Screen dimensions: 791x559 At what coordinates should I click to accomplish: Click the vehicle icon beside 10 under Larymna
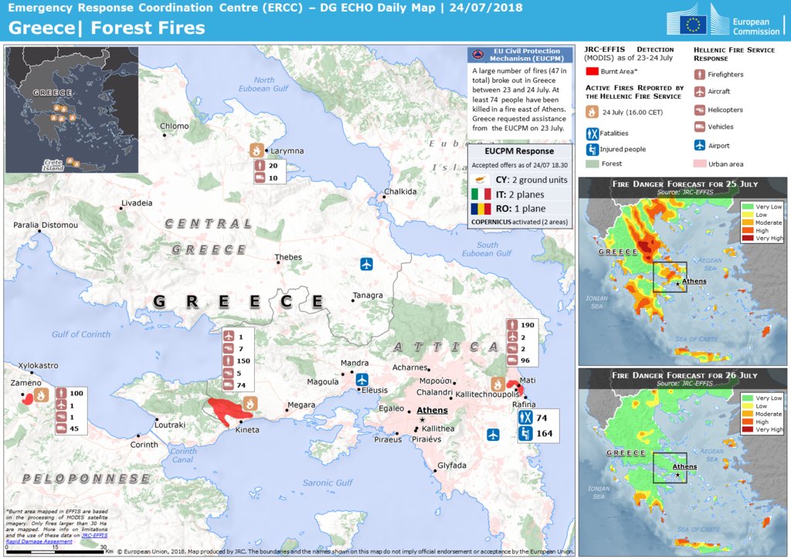[x=260, y=178]
